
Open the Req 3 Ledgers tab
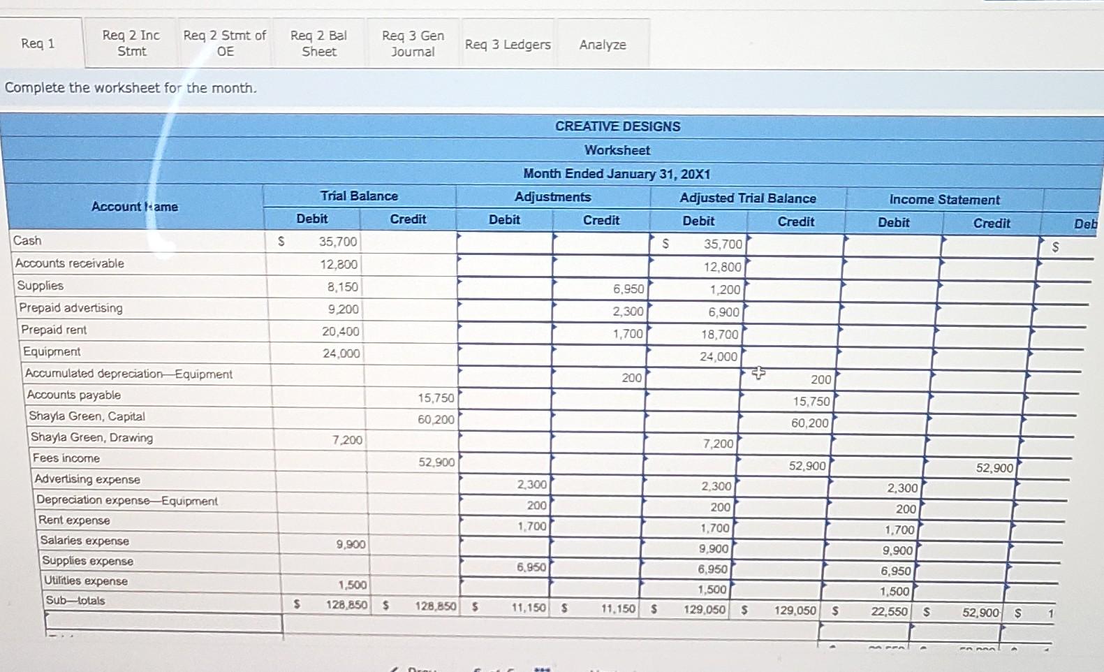(x=508, y=44)
